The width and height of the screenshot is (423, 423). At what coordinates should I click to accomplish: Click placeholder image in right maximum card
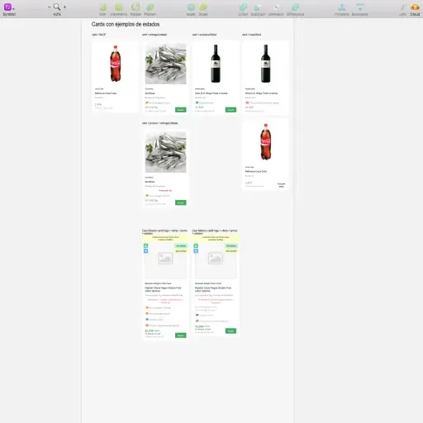coord(216,259)
